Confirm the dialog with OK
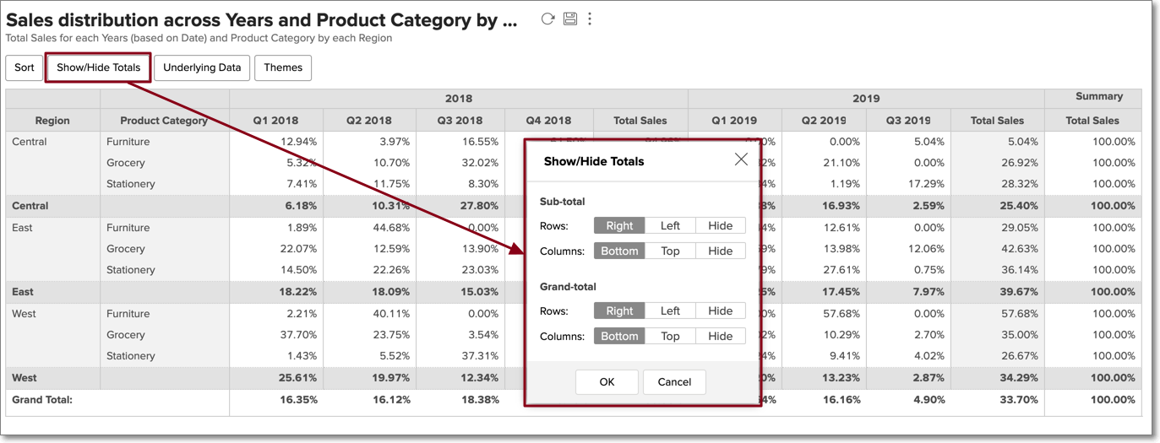 [607, 381]
